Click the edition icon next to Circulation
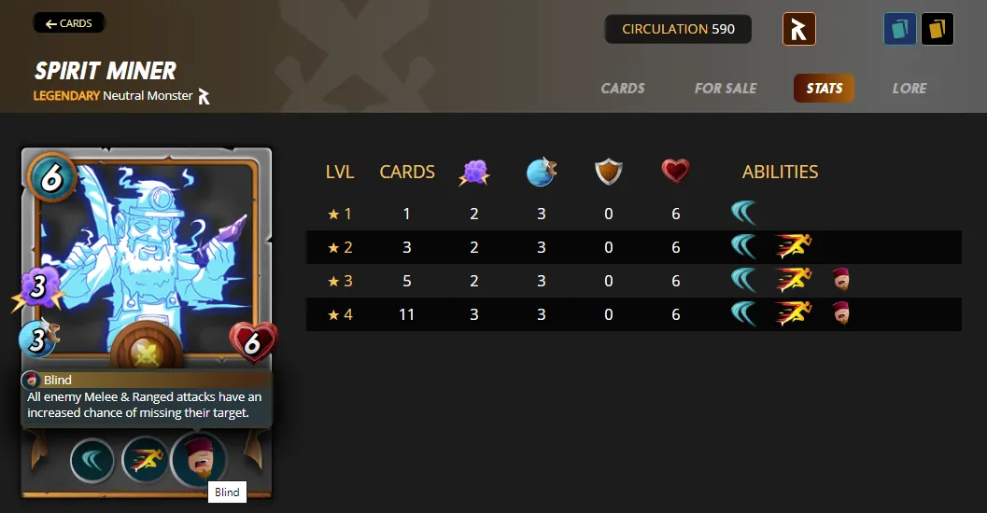This screenshot has height=513, width=987. [x=798, y=29]
